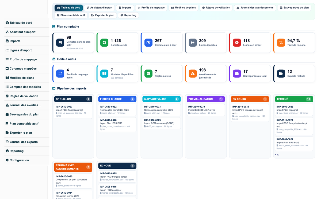
Task: Click the book icon on the active-plan accounts card
Action: pos(60,43)
